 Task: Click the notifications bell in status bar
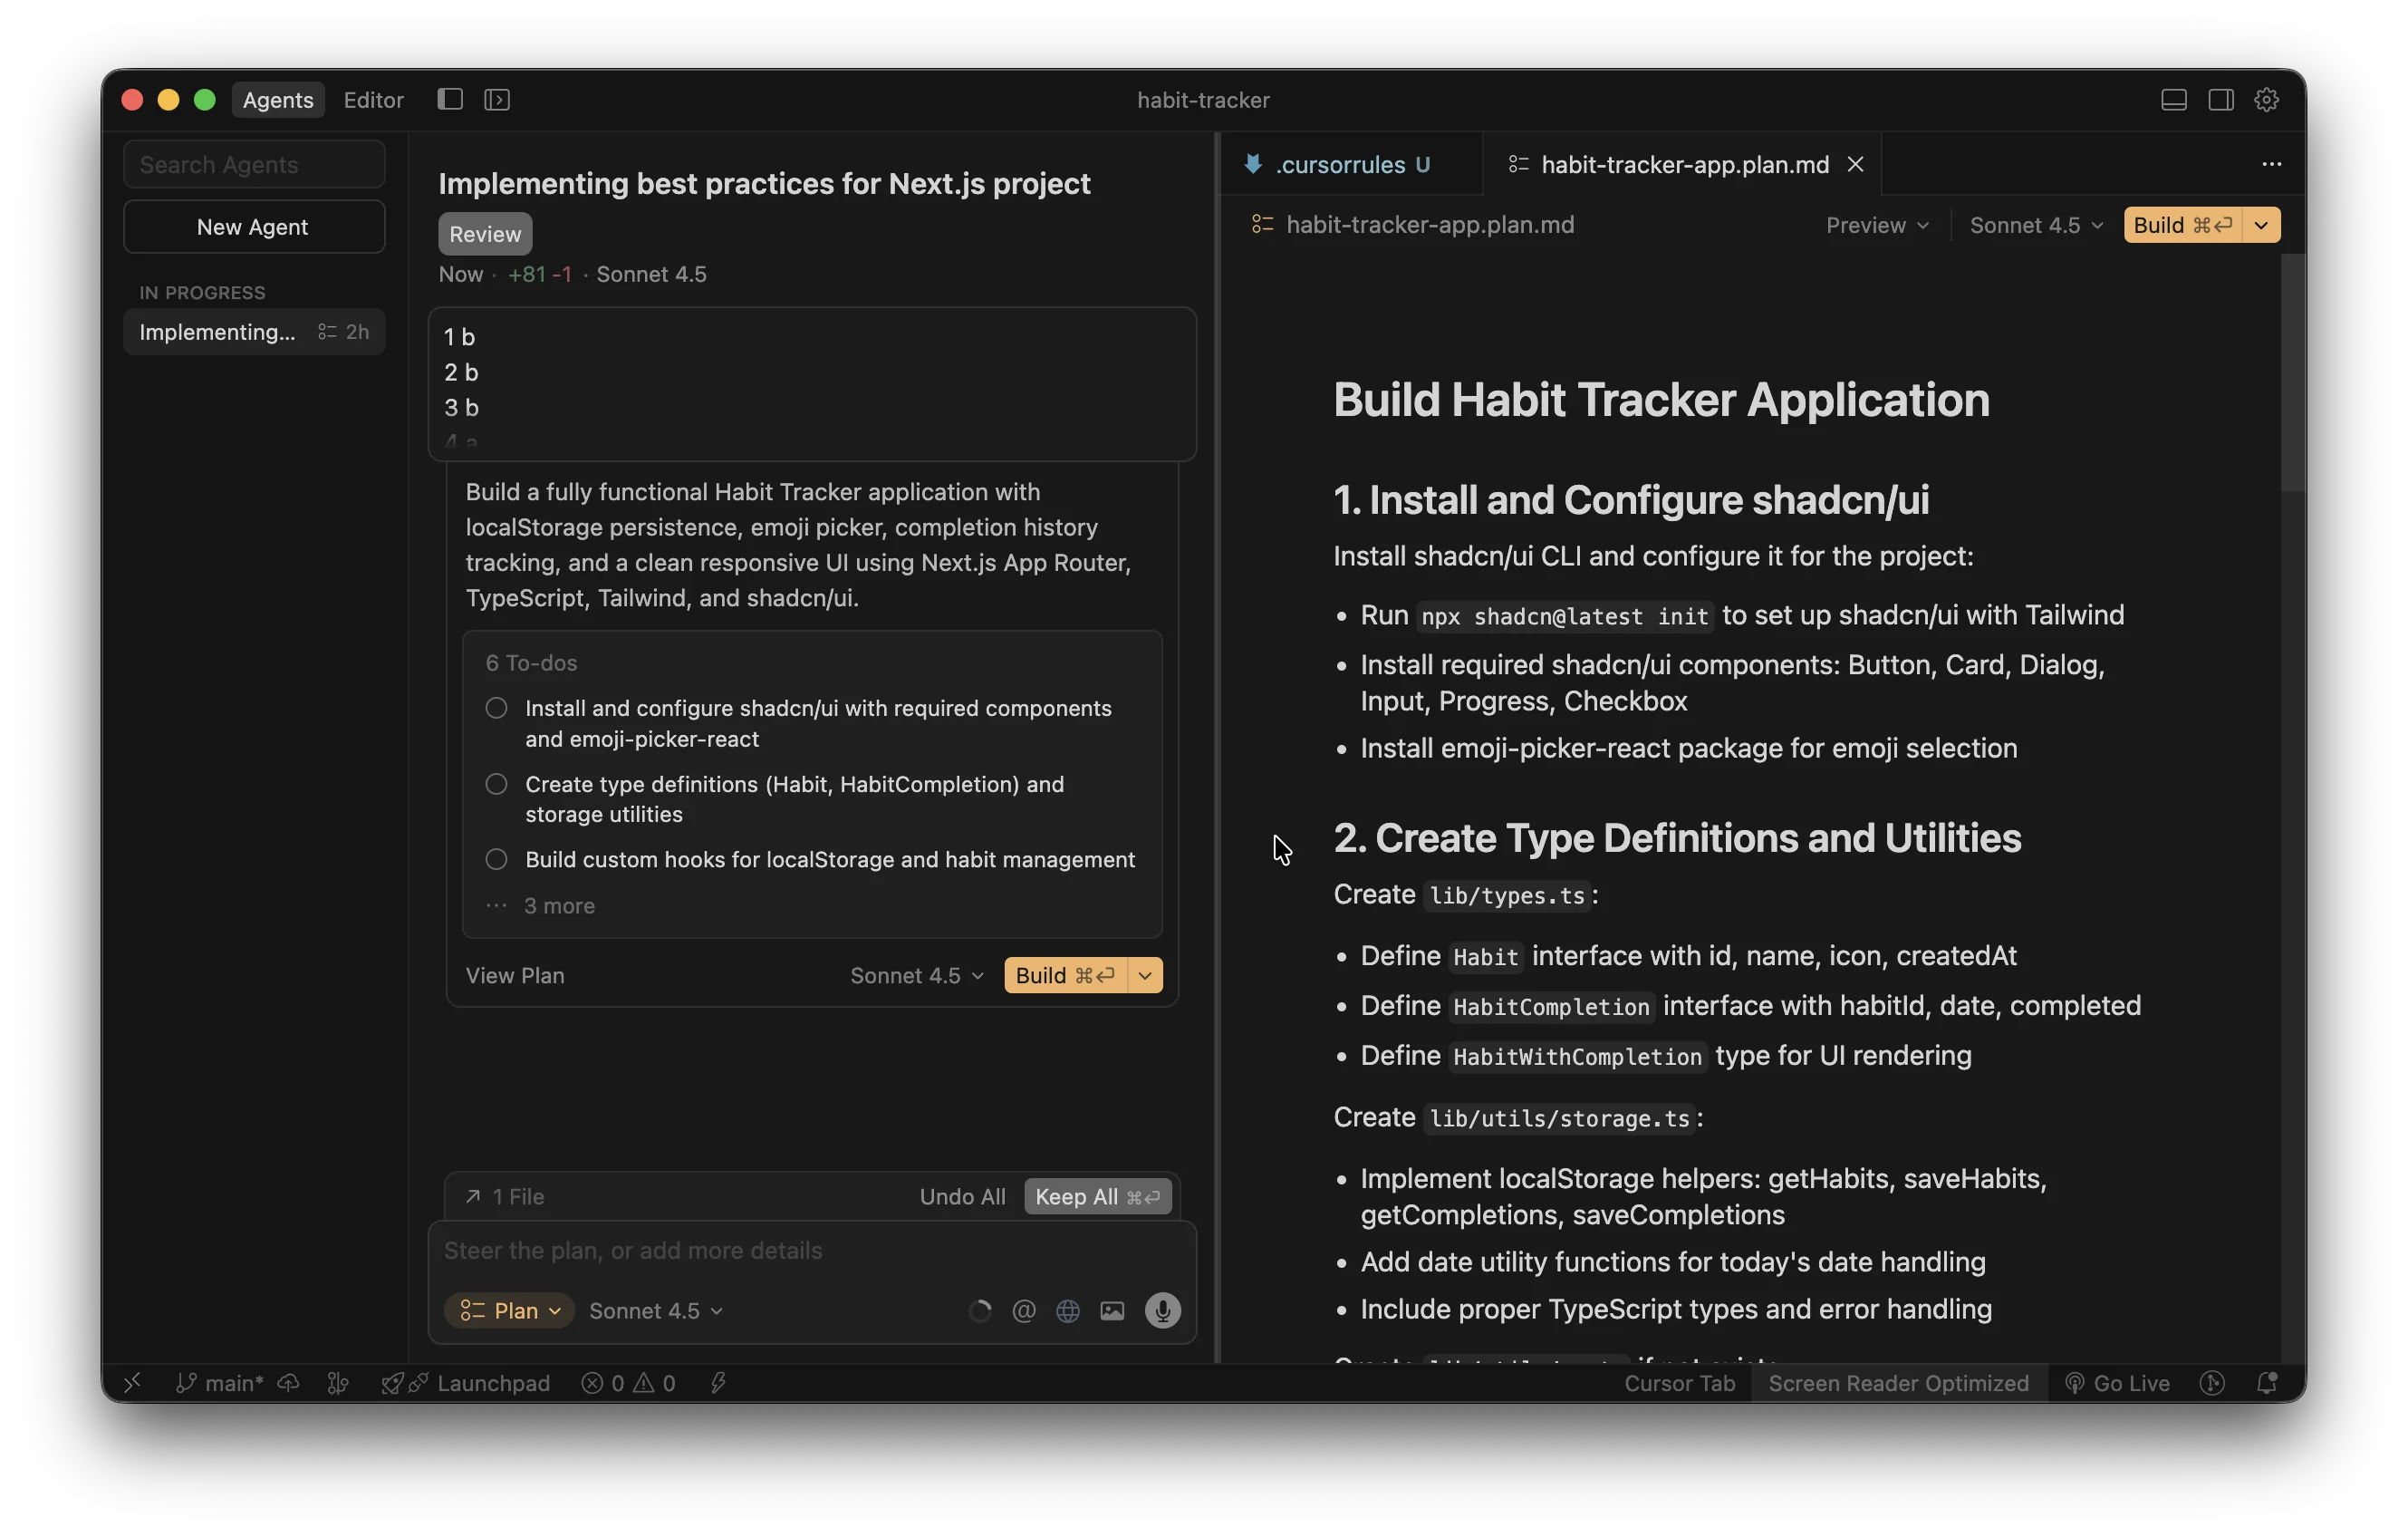point(2266,1383)
